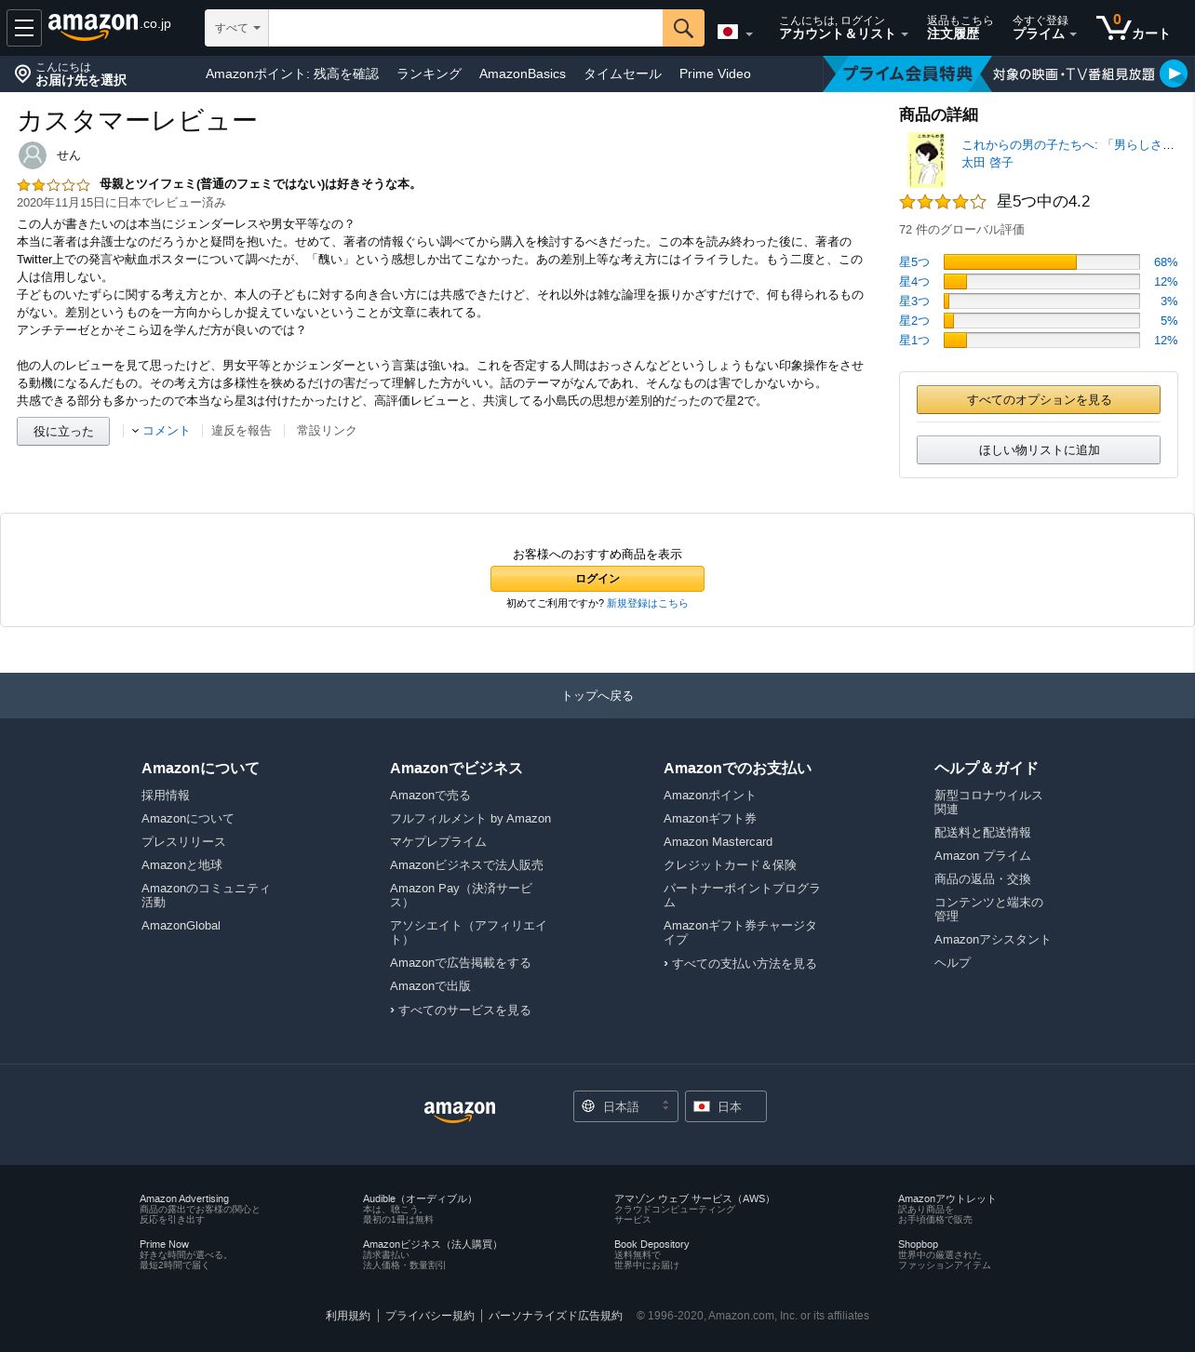This screenshot has width=1195, height=1352.
Task: Open the すべて search category dropdown
Action: tap(236, 28)
